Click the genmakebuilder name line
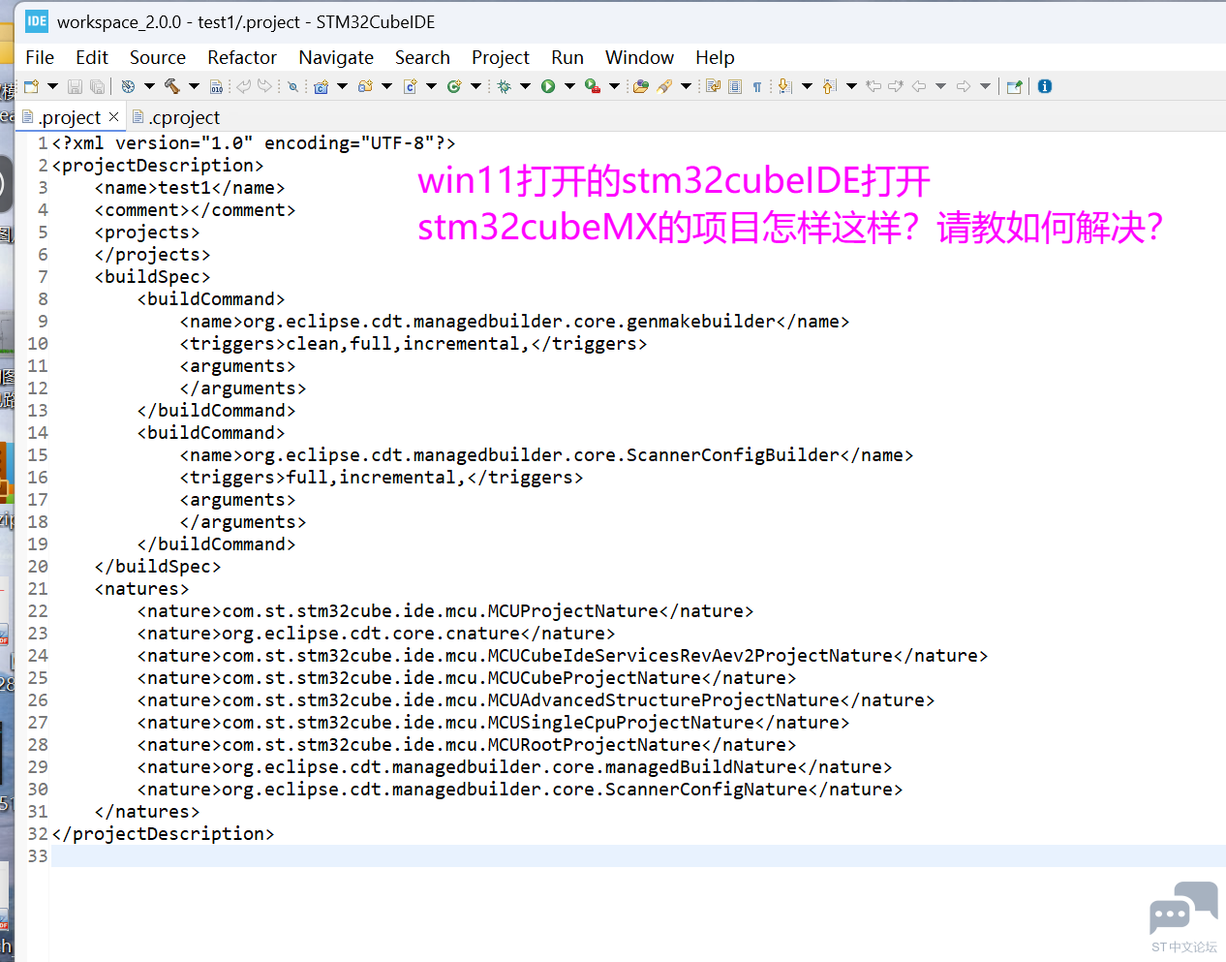 click(x=514, y=322)
